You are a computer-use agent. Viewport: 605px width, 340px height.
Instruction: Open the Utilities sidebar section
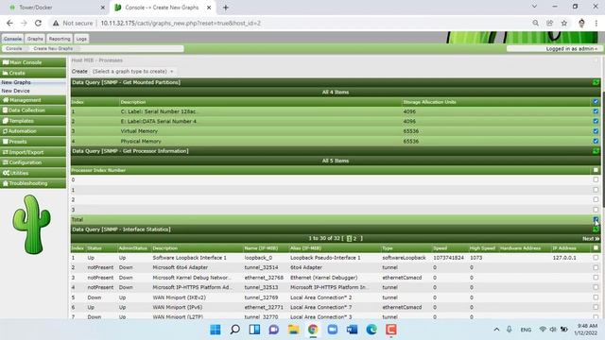pyautogui.click(x=33, y=173)
